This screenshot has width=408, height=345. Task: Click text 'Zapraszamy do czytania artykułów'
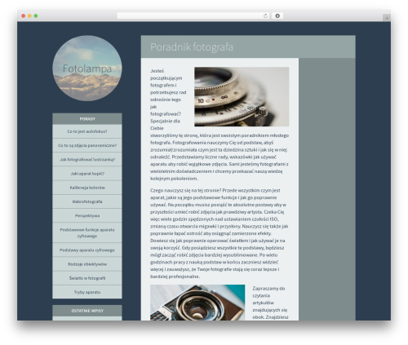tap(268, 295)
